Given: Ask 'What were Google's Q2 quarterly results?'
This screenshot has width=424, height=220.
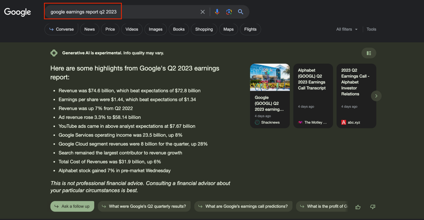Looking at the screenshot, I should 144,206.
